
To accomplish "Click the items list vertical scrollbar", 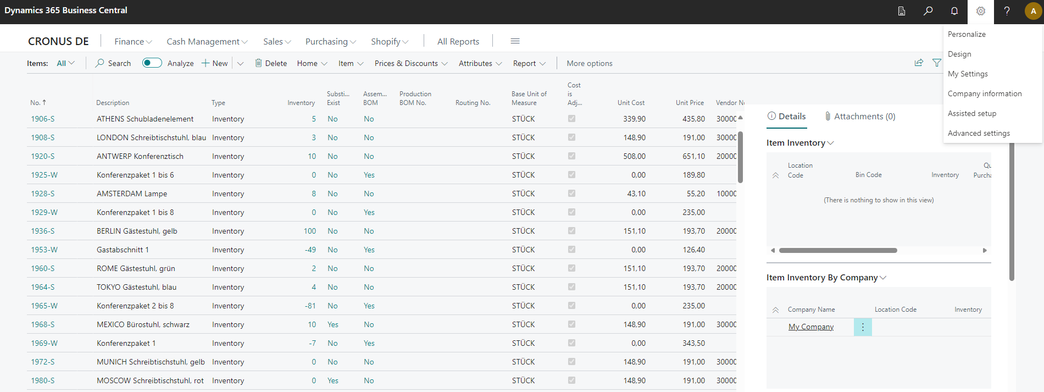I will pyautogui.click(x=740, y=157).
